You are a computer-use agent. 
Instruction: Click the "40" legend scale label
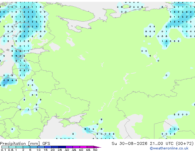click(x=81, y=150)
